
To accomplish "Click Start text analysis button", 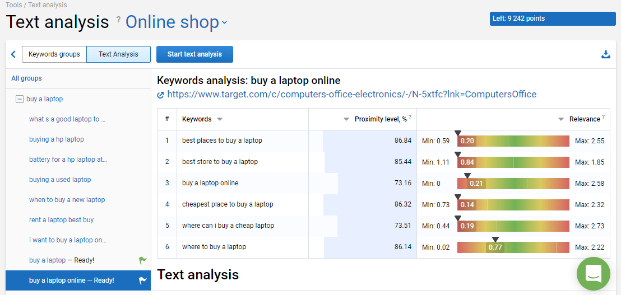I will tap(194, 54).
